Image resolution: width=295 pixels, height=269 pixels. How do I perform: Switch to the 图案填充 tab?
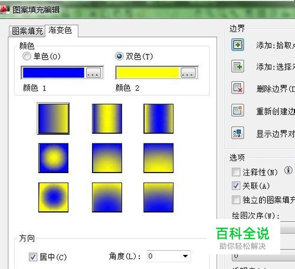pos(27,31)
